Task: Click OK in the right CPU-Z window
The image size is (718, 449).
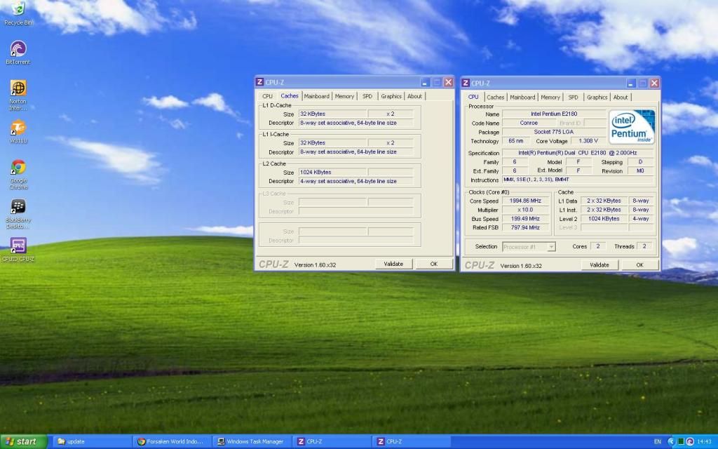Action: [x=639, y=264]
